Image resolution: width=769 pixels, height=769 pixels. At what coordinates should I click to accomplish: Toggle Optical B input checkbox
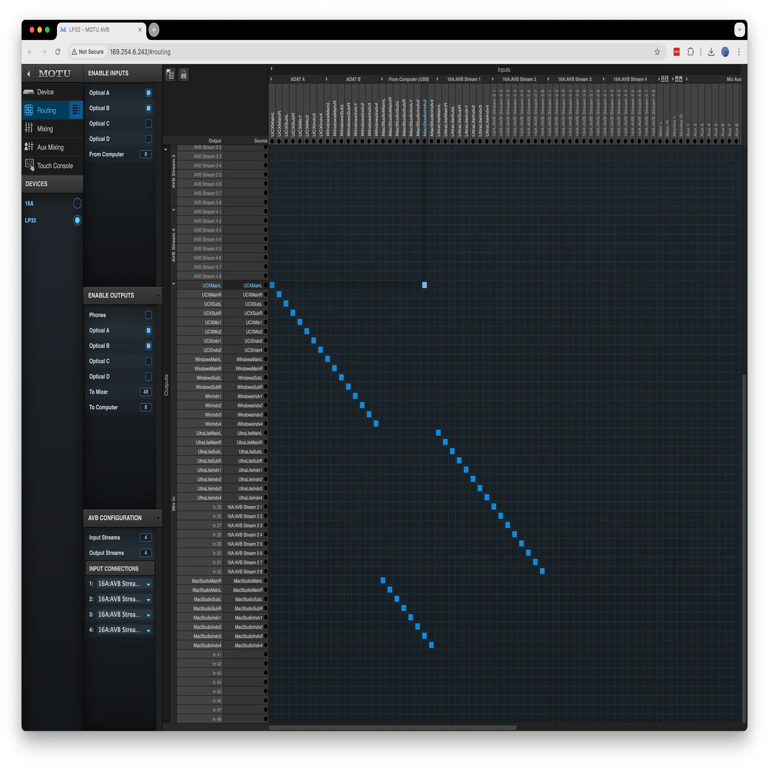148,108
